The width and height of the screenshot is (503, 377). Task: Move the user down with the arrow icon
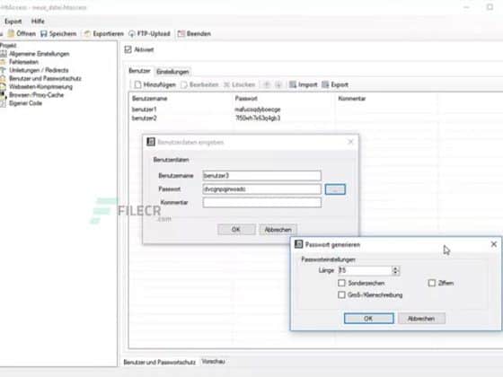tap(278, 84)
